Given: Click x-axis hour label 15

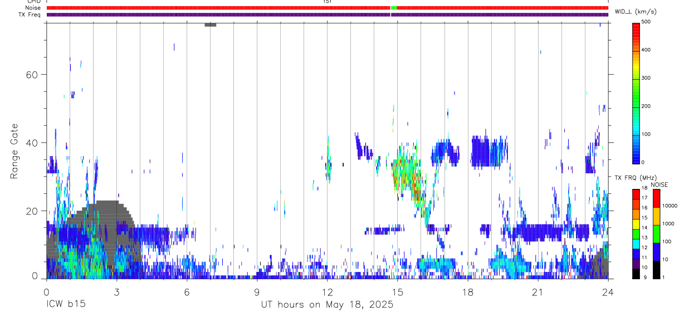Looking at the screenshot, I should [398, 291].
